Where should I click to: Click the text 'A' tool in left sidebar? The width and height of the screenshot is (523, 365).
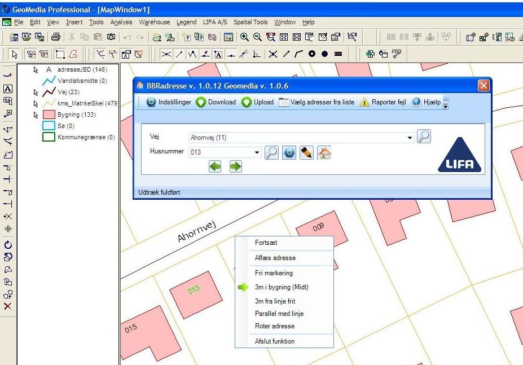coord(8,89)
